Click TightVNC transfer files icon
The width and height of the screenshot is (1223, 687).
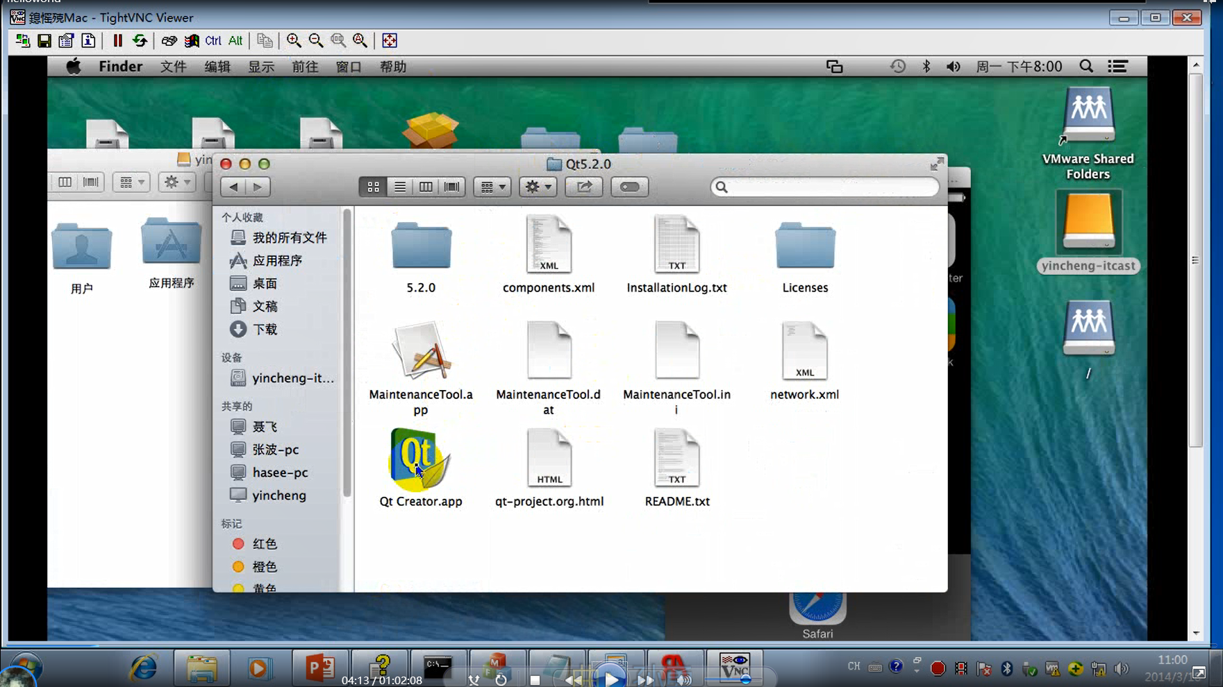point(265,40)
